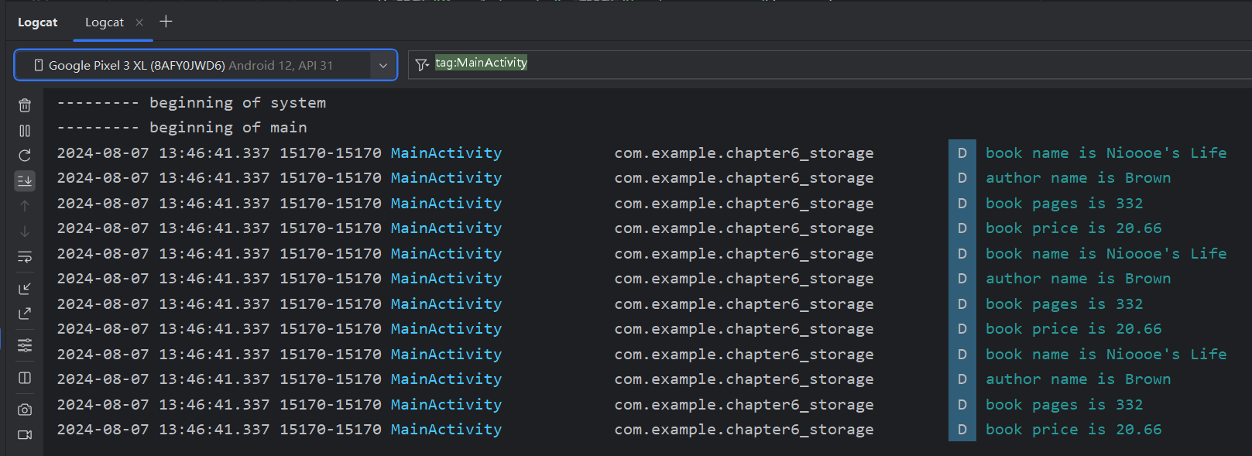Image resolution: width=1252 pixels, height=456 pixels.
Task: Split the logcat panel
Action: [25, 378]
